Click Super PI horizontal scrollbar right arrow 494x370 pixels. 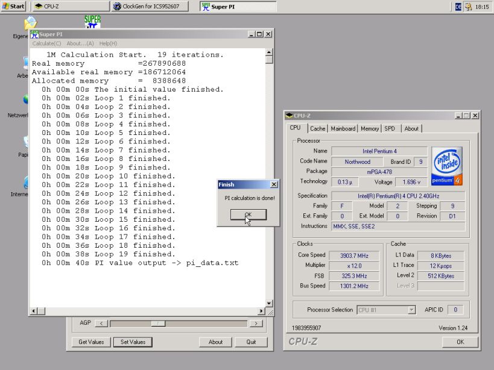click(261, 311)
